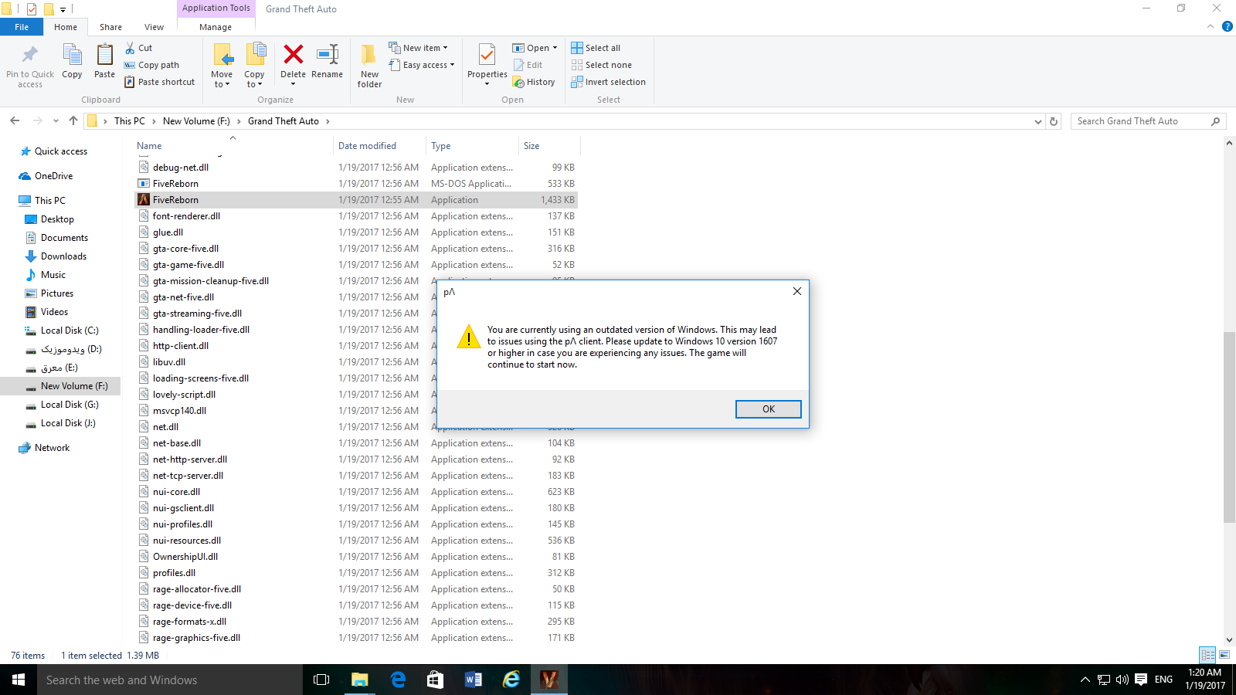
Task: Navigate back with the back arrow
Action: tap(15, 120)
